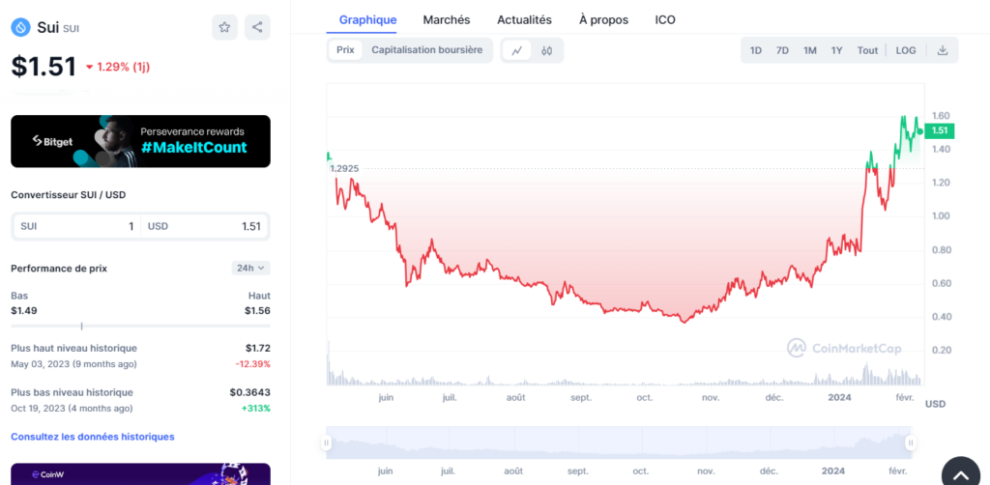
Task: Grab the left handle of range navigator
Action: coord(327,442)
